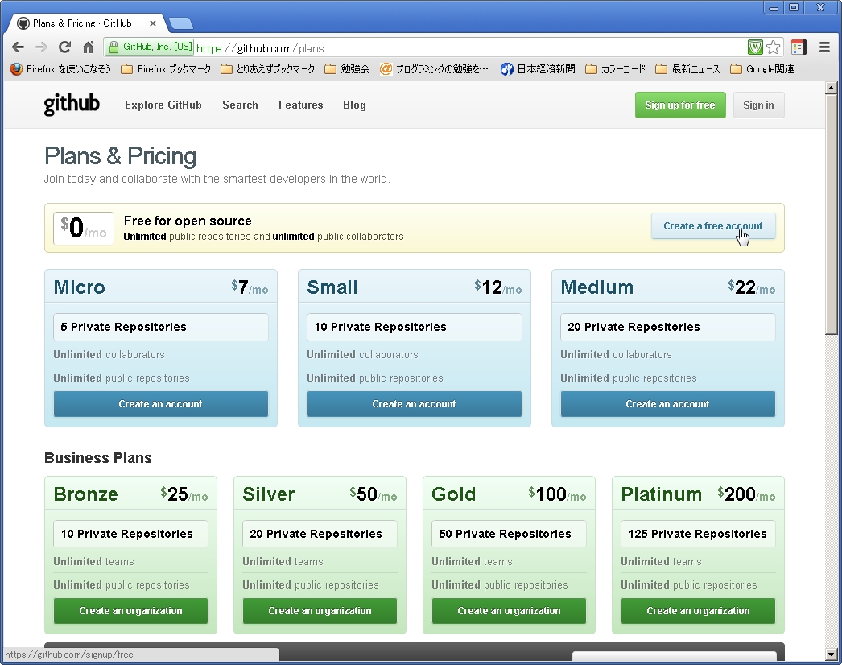Open the 最新ニュース bookmarks folder
842x665 pixels.
click(688, 68)
